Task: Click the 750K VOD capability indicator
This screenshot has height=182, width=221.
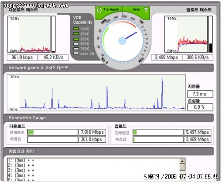Action: [x=76, y=49]
